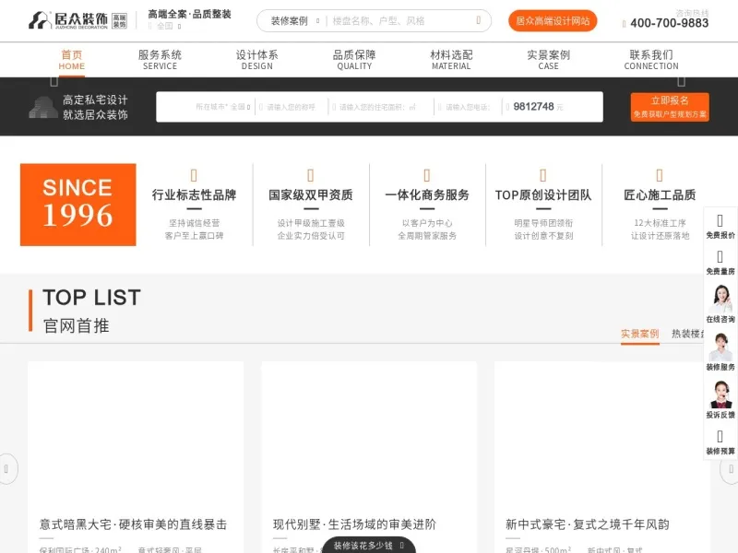Viewport: 738px width, 553px height.
Task: Open the 材料选配 MATERIAL menu
Action: pos(451,60)
